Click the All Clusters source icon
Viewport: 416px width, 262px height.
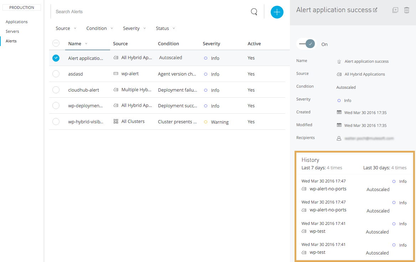coord(116,122)
